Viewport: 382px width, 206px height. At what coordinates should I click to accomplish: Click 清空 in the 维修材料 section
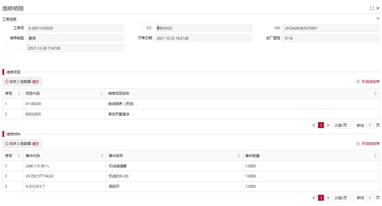35,144
